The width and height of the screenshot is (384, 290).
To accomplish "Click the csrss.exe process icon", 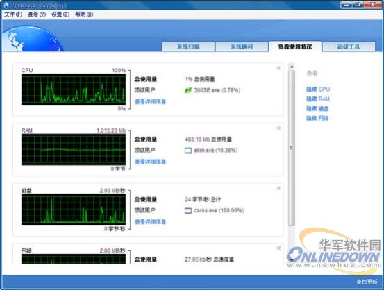I will point(188,210).
